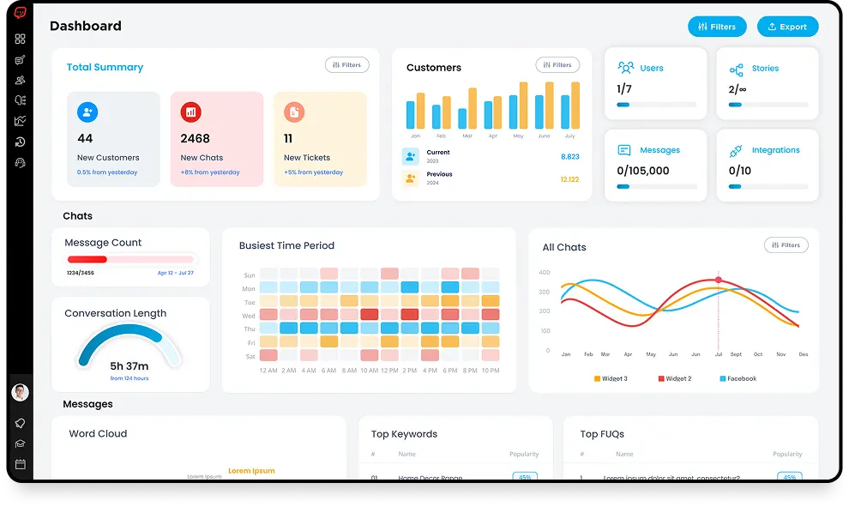
Task: Open the user avatar in the sidebar
Action: pyautogui.click(x=20, y=391)
